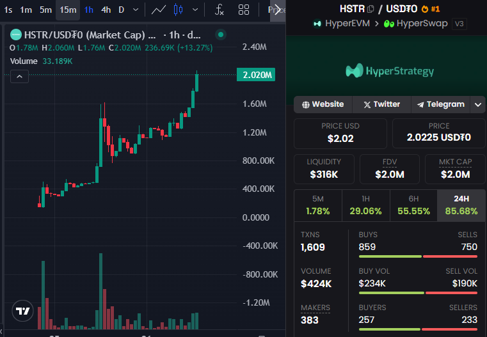Click the TXNS 1,609 value

pos(313,247)
